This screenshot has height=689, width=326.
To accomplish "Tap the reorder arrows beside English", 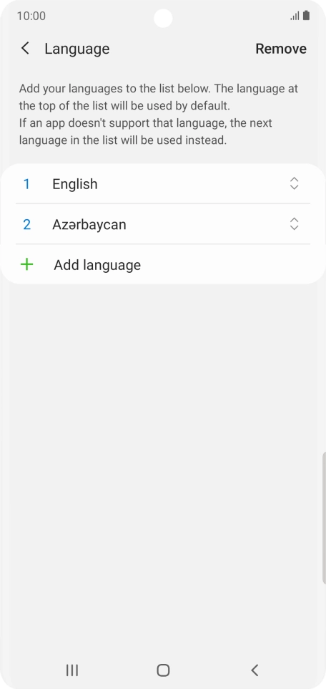I will coord(294,183).
